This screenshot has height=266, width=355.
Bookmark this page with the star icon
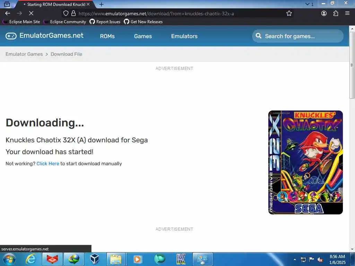coord(289,14)
